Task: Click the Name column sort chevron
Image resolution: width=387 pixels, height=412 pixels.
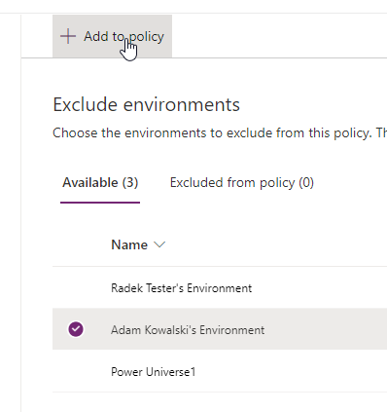Action: point(159,244)
